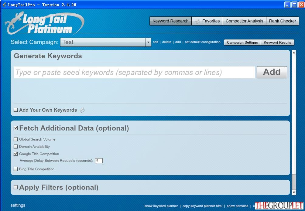Click the Generate Keywords heading
Image resolution: width=305 pixels, height=211 pixels.
pos(48,56)
